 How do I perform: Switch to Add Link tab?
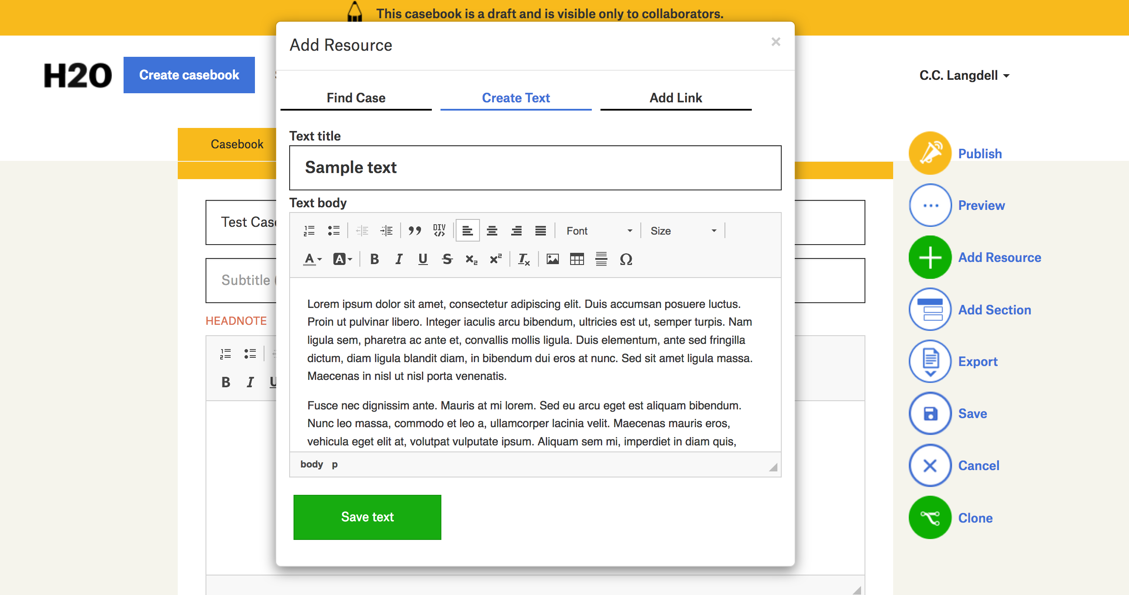[x=676, y=98]
